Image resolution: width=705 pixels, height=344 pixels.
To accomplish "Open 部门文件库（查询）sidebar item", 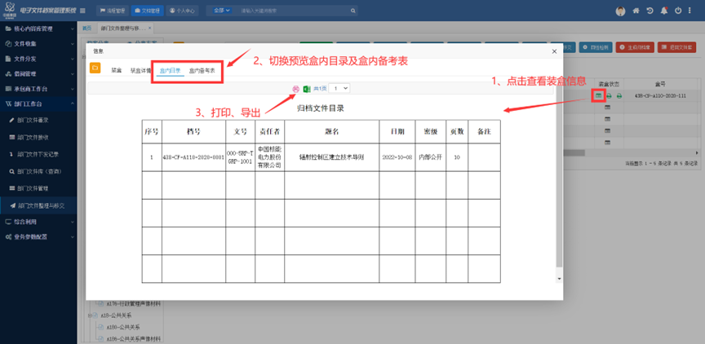I will [38, 171].
